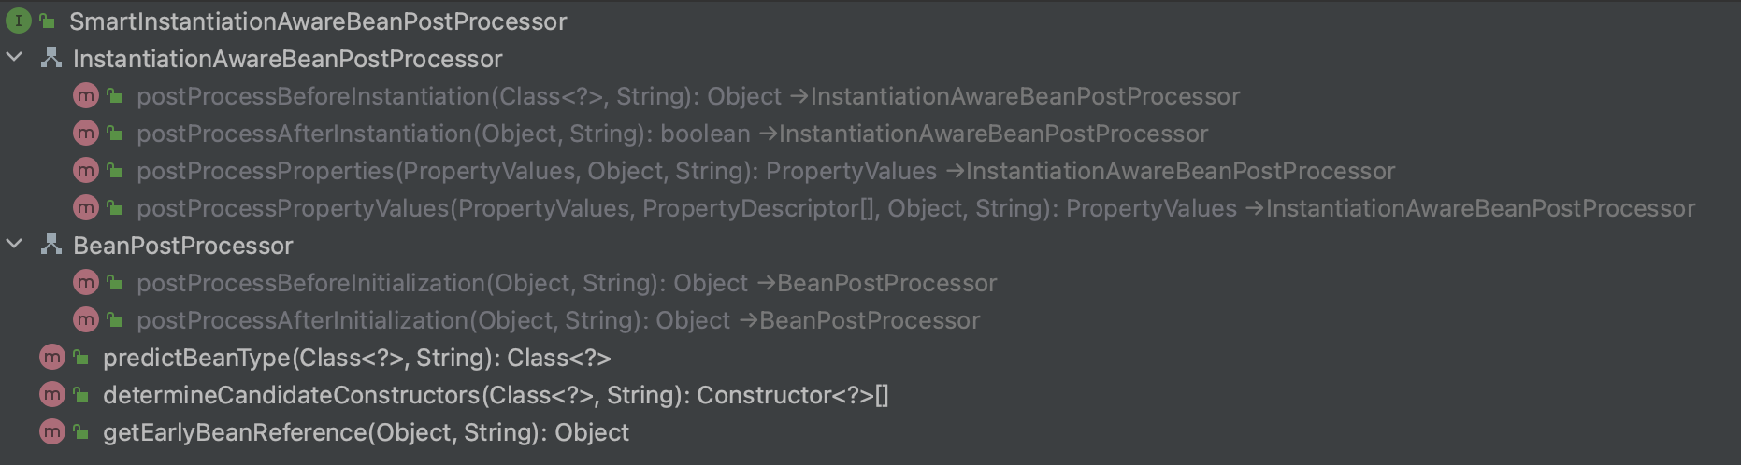This screenshot has height=465, width=1741.
Task: Select determineCandidateConstructors method entry
Action: 496,395
